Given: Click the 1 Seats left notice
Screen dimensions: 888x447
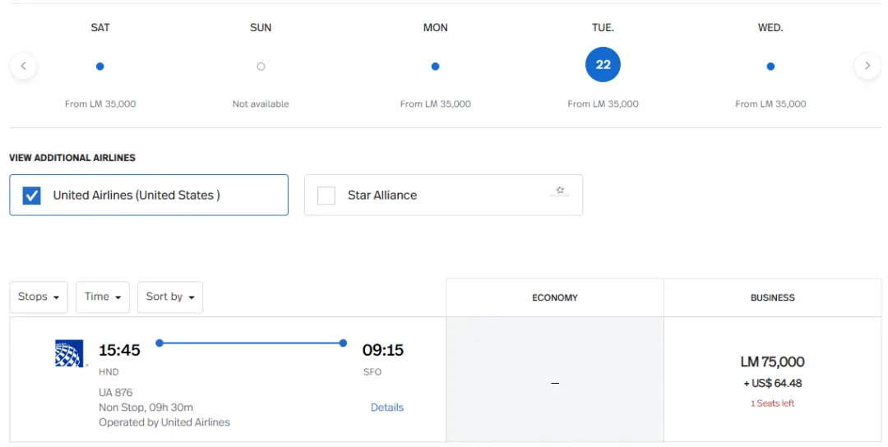Looking at the screenshot, I should click(772, 403).
